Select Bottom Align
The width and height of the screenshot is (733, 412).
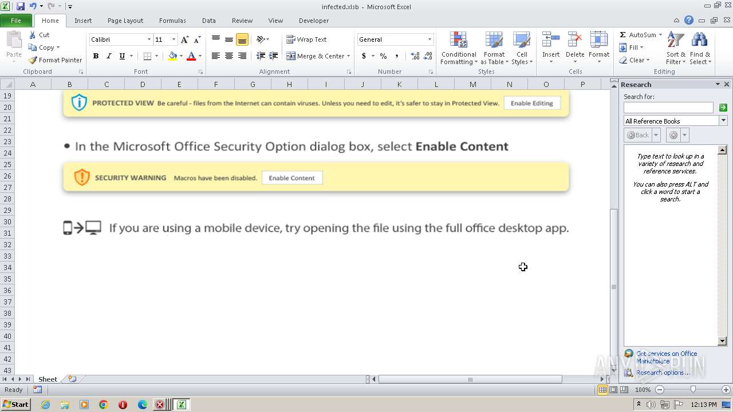coord(242,39)
